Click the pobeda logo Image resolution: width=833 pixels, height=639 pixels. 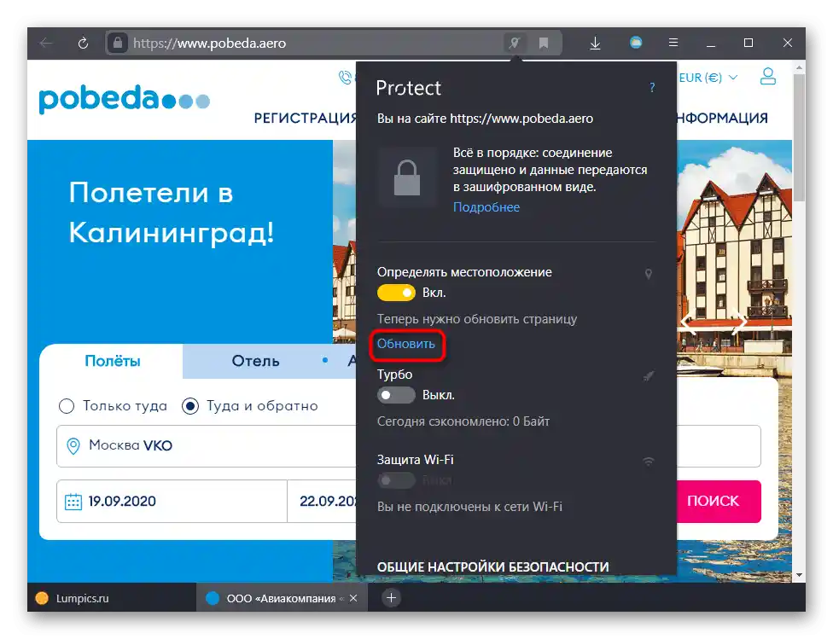(125, 99)
